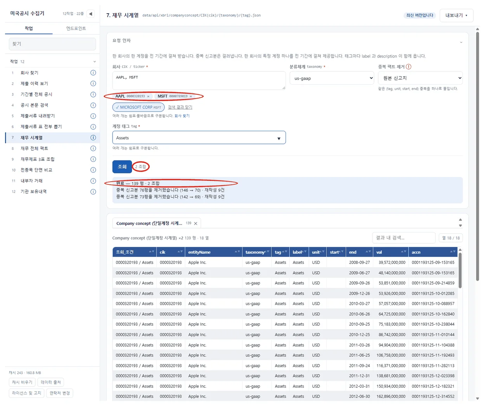Open info icon for 내부자 거래
This screenshot has height=406, width=485.
coord(93,181)
